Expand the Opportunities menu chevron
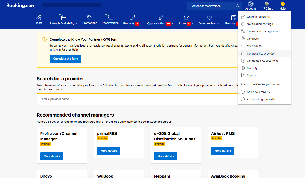 tap(173, 23)
